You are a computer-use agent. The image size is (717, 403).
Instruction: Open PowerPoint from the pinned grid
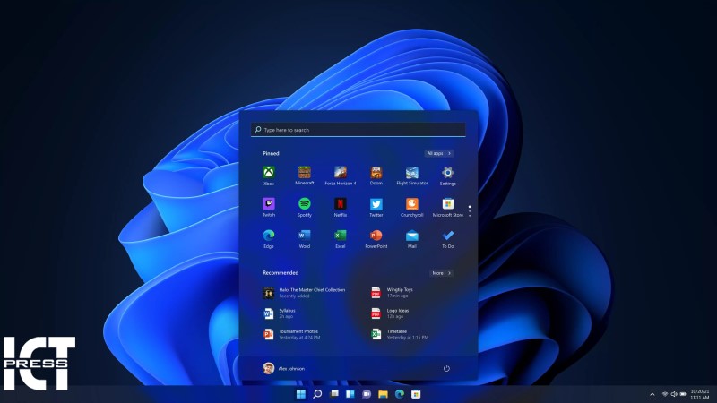(376, 236)
